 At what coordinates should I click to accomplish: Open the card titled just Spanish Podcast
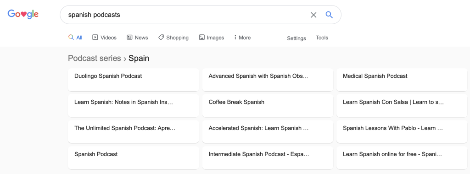134,158
